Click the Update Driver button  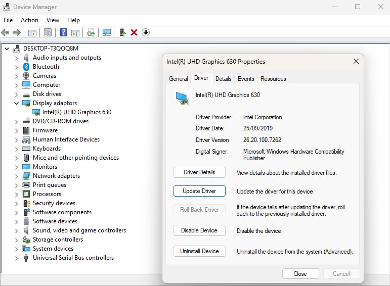199,191
